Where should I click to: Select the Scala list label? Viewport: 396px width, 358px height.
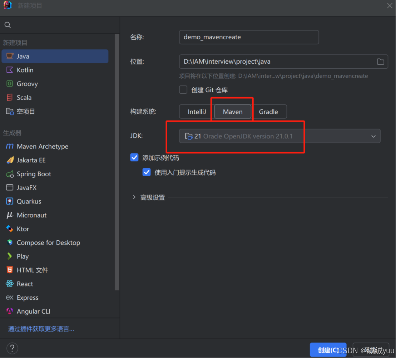(x=24, y=98)
